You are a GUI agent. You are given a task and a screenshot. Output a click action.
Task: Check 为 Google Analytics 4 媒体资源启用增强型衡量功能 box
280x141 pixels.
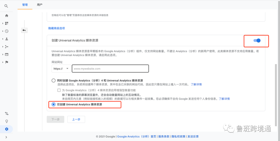pos(59,90)
